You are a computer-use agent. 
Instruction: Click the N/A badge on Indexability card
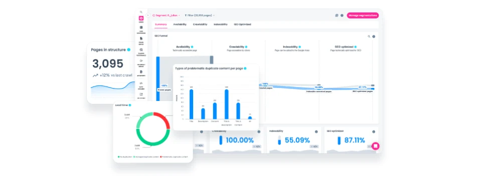click(314, 146)
